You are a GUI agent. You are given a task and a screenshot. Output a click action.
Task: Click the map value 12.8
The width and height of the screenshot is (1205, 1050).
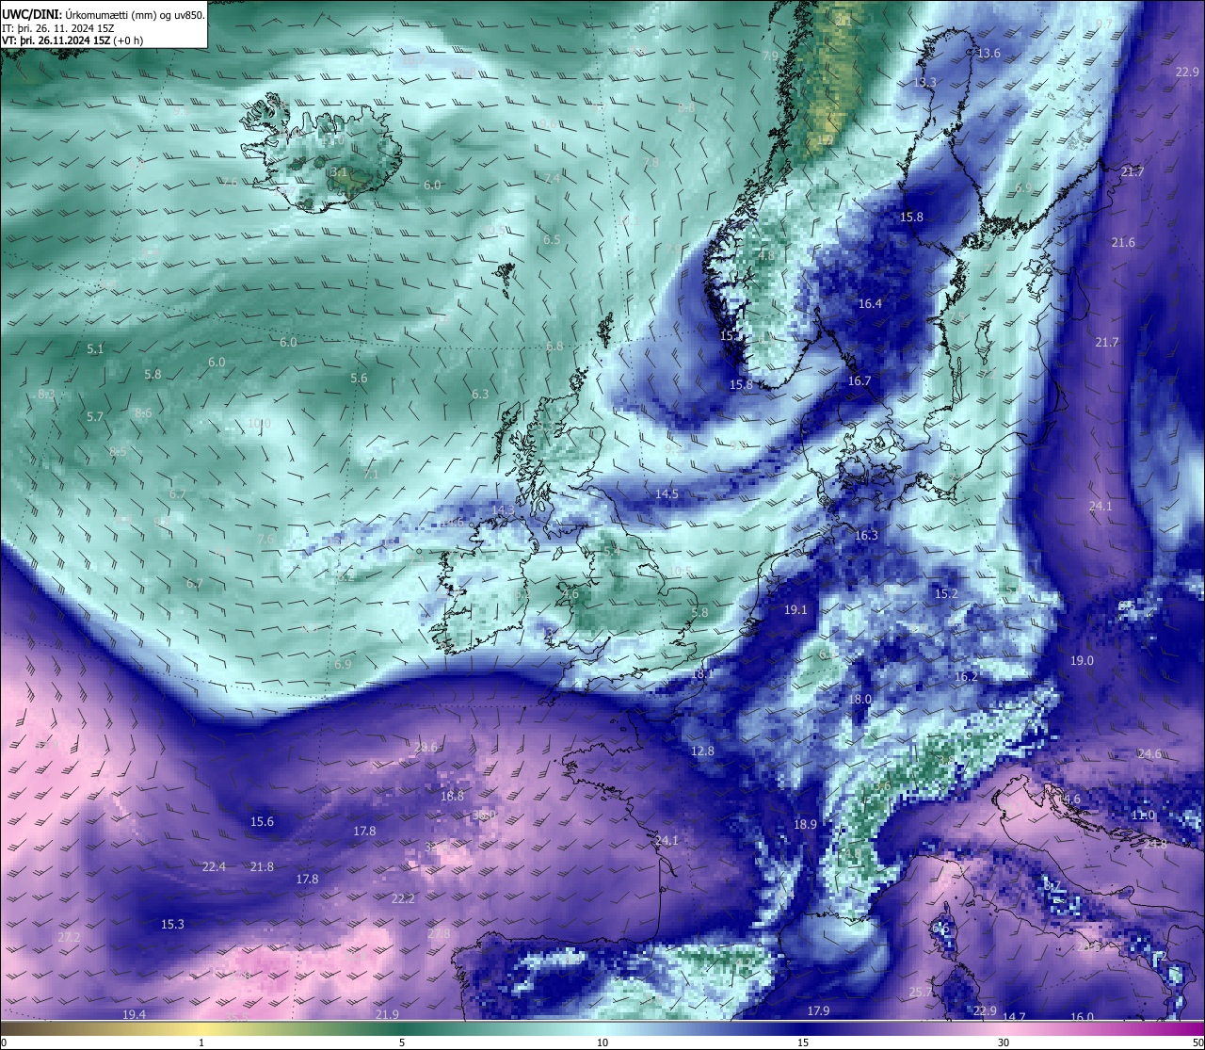click(702, 751)
